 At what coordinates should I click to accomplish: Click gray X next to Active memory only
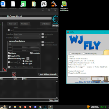(x=28, y=58)
